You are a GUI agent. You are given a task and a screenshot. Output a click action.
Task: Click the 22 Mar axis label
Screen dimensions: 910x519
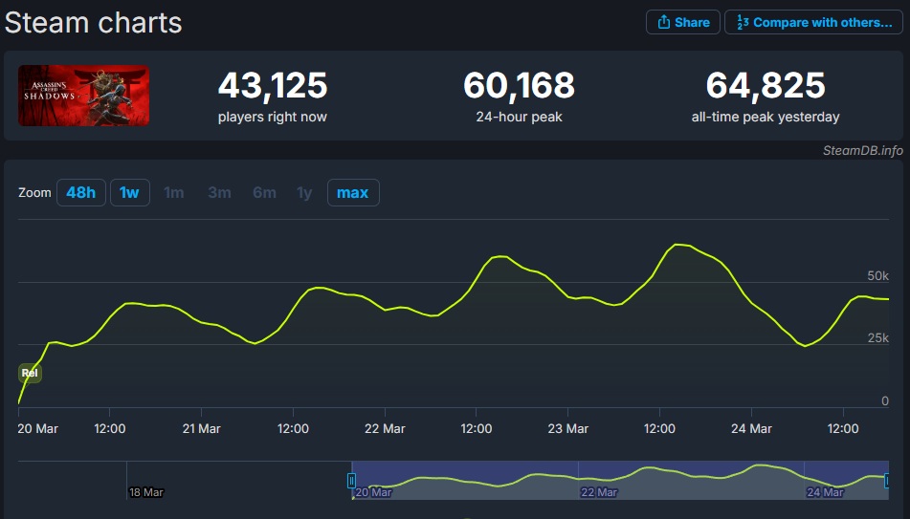tap(385, 428)
